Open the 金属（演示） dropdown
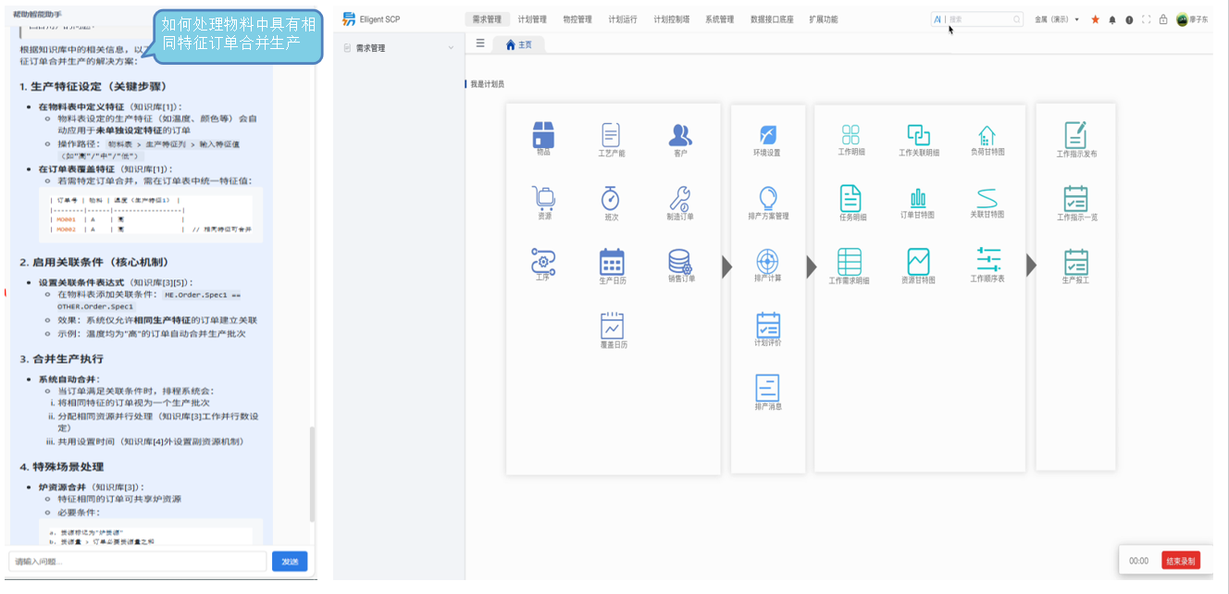Viewport: 1229px width, 594px height. click(1057, 19)
